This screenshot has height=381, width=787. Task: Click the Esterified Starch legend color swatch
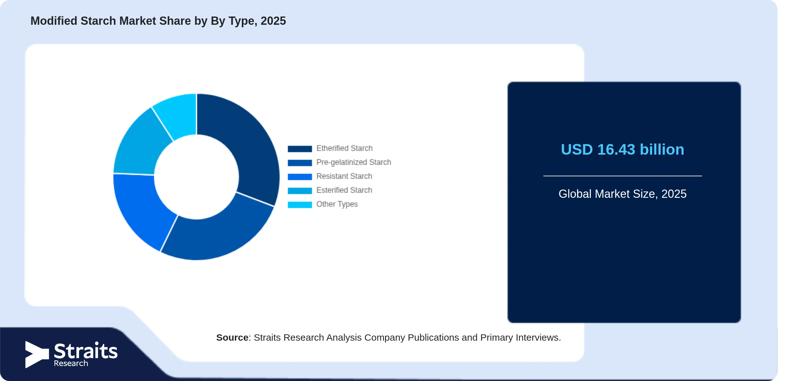[x=300, y=190]
